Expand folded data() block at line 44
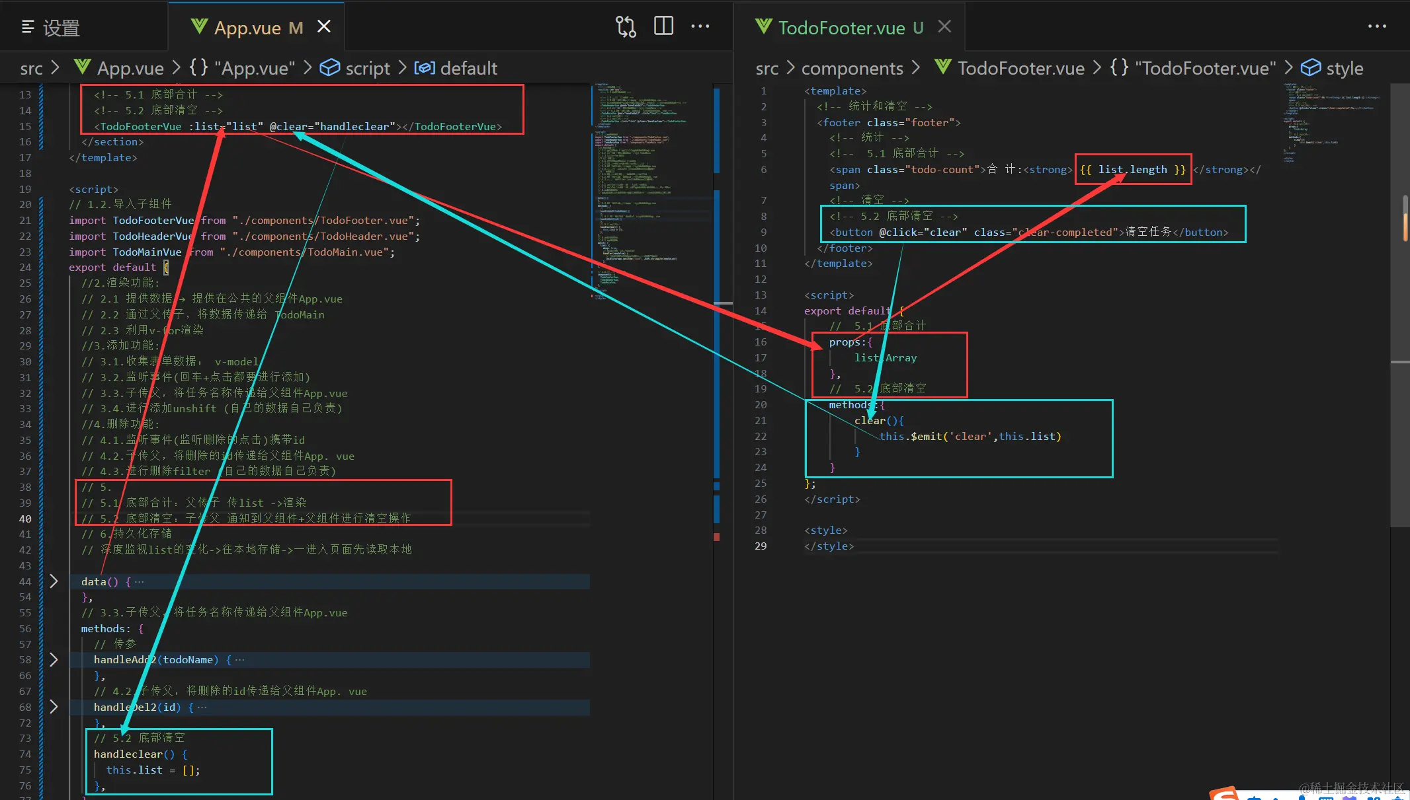Screen dimensions: 1410x800 (x=54, y=581)
